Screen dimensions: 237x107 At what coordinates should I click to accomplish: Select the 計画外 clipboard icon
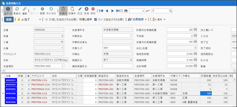point(72,9)
